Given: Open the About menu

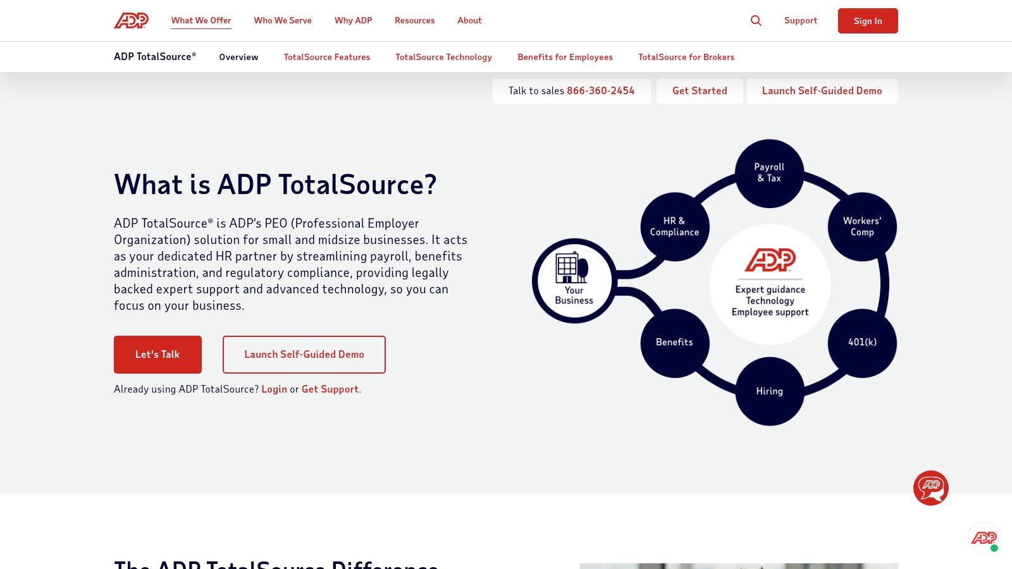Looking at the screenshot, I should (469, 21).
